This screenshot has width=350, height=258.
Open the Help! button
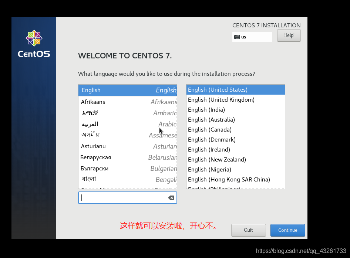[x=289, y=35]
